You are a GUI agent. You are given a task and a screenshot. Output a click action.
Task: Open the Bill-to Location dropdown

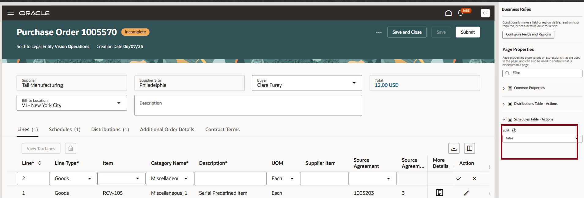click(x=119, y=103)
